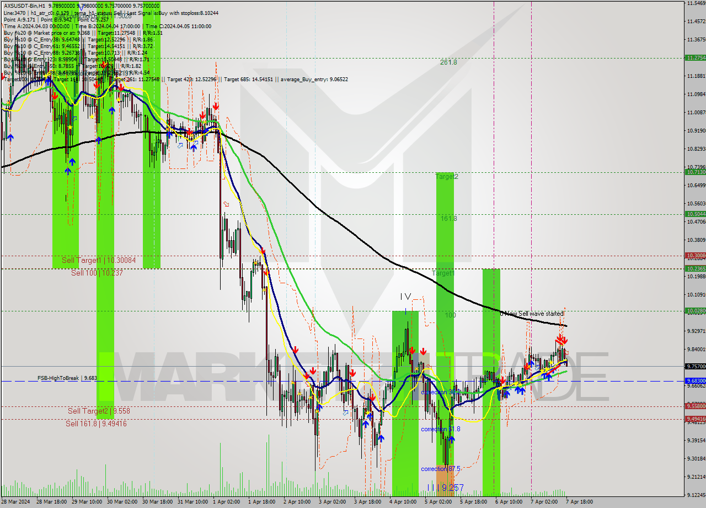Click the 'Sell Target | 10.30084' label
The width and height of the screenshot is (706, 508).
pyautogui.click(x=99, y=260)
